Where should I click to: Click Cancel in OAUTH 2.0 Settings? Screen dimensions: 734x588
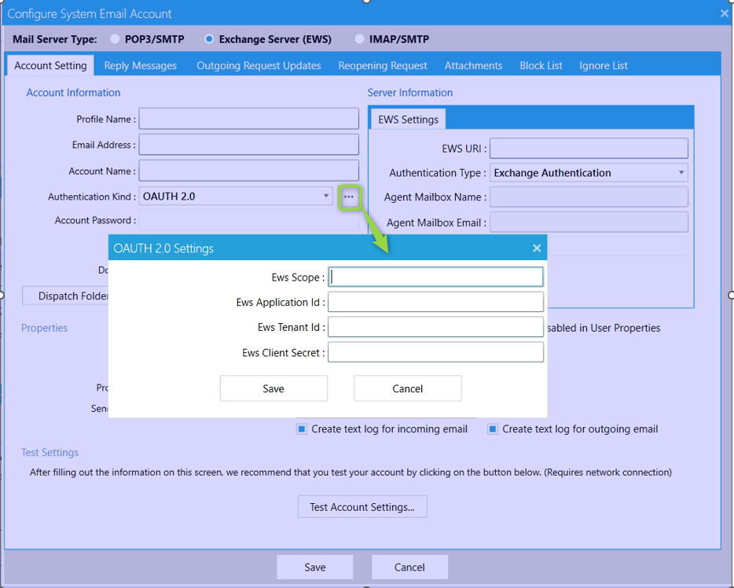(407, 388)
